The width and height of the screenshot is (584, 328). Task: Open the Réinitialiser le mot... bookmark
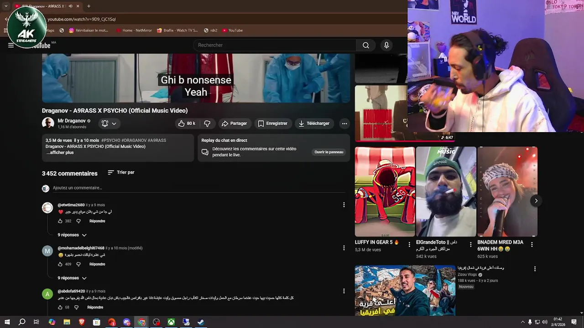(x=89, y=31)
